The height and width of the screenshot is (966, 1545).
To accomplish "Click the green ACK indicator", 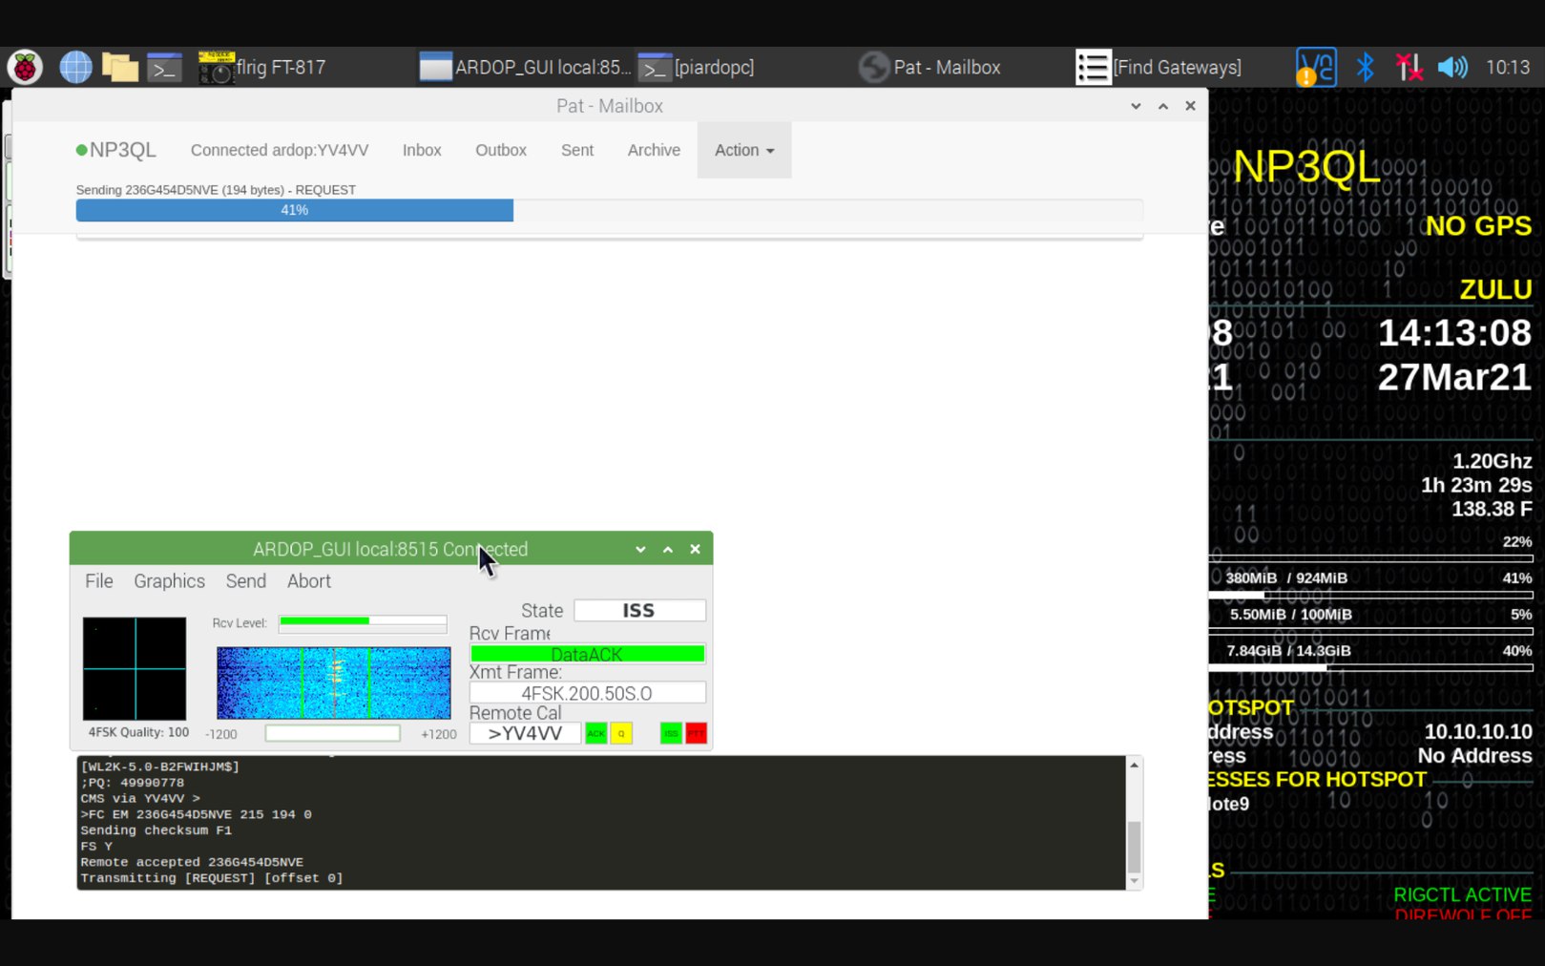I will click(x=595, y=733).
